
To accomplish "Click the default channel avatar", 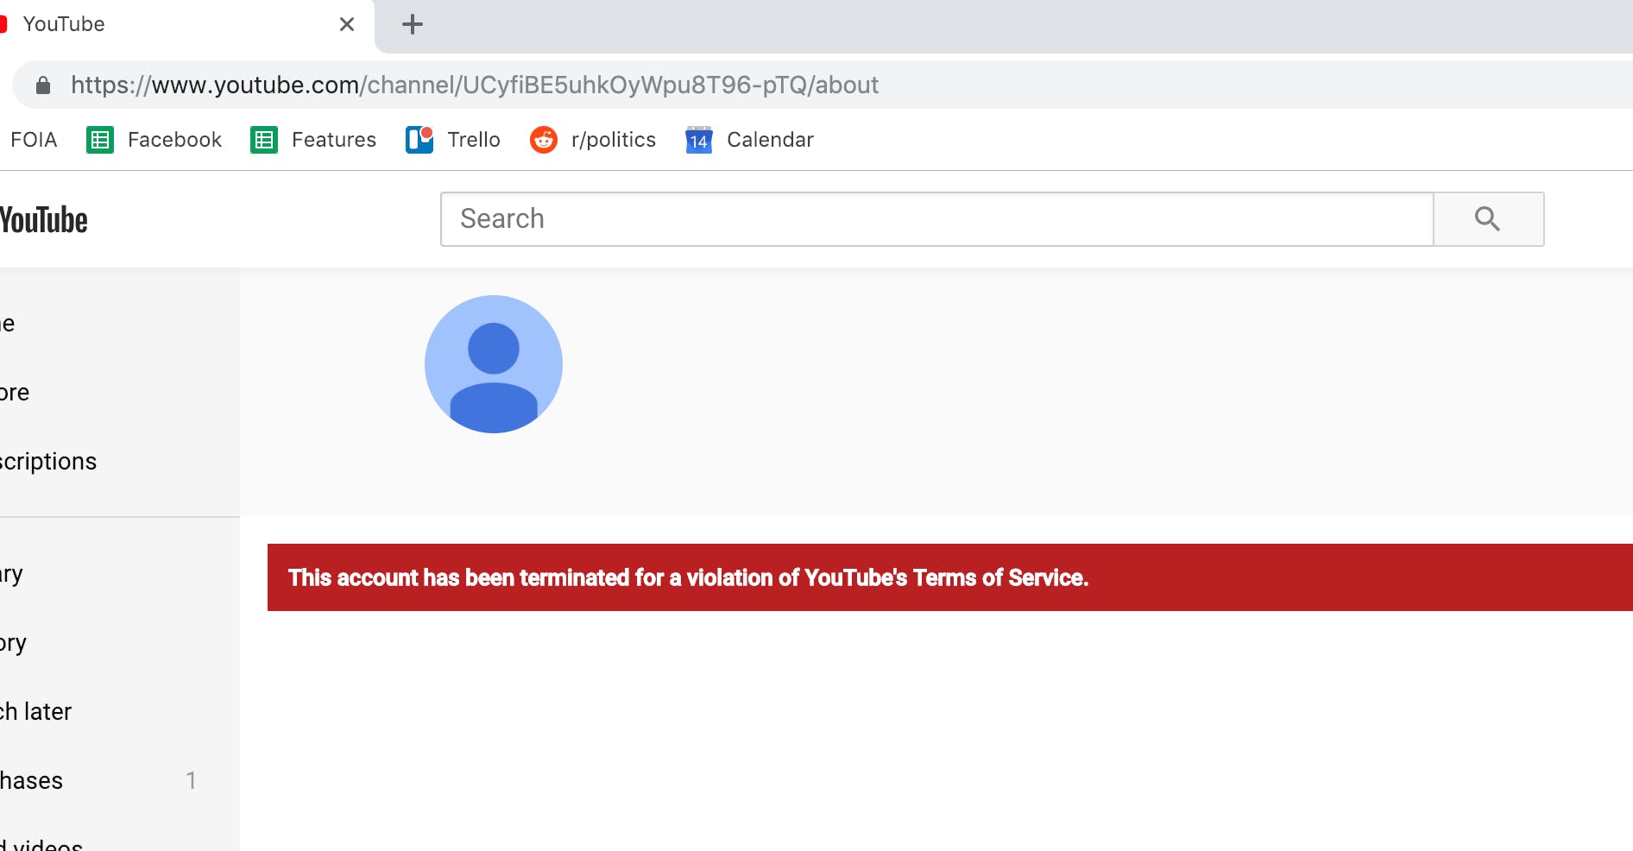I will pos(494,364).
